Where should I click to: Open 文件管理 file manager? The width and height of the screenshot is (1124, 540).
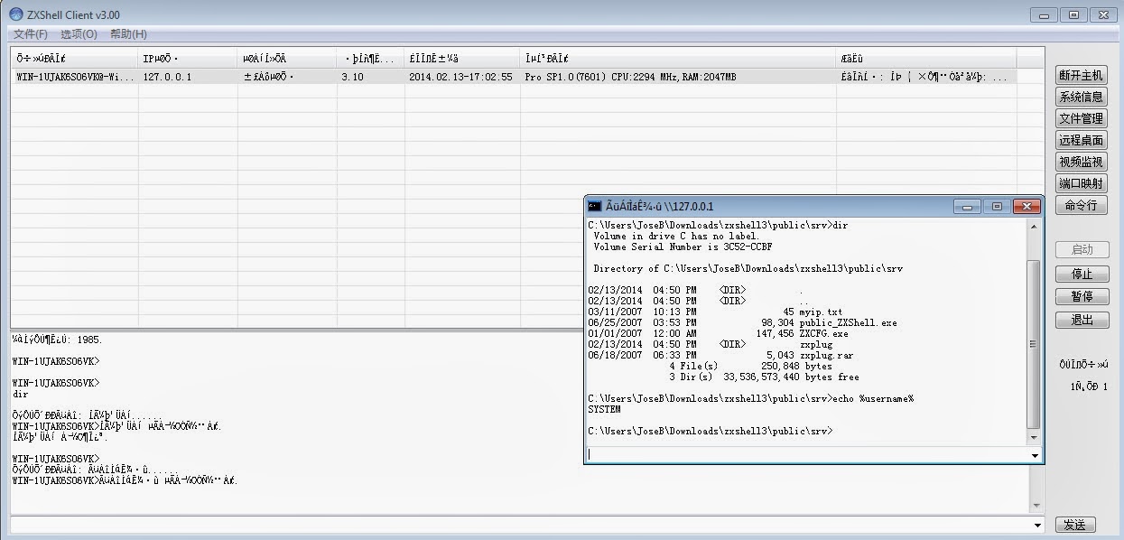(x=1081, y=119)
